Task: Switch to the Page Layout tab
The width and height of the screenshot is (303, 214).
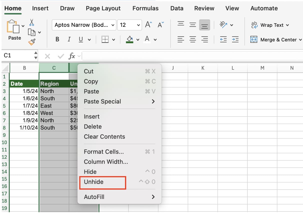Action: click(103, 8)
